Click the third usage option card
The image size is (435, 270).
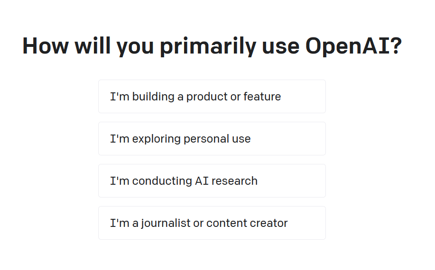(212, 180)
